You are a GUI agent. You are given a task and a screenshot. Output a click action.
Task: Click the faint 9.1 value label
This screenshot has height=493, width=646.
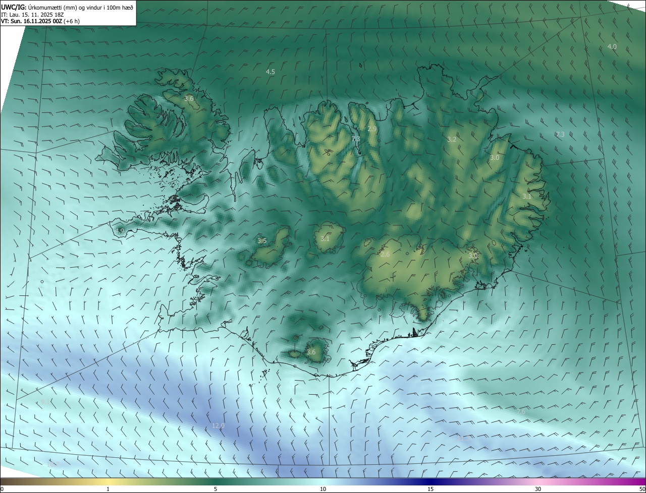pyautogui.click(x=45, y=402)
